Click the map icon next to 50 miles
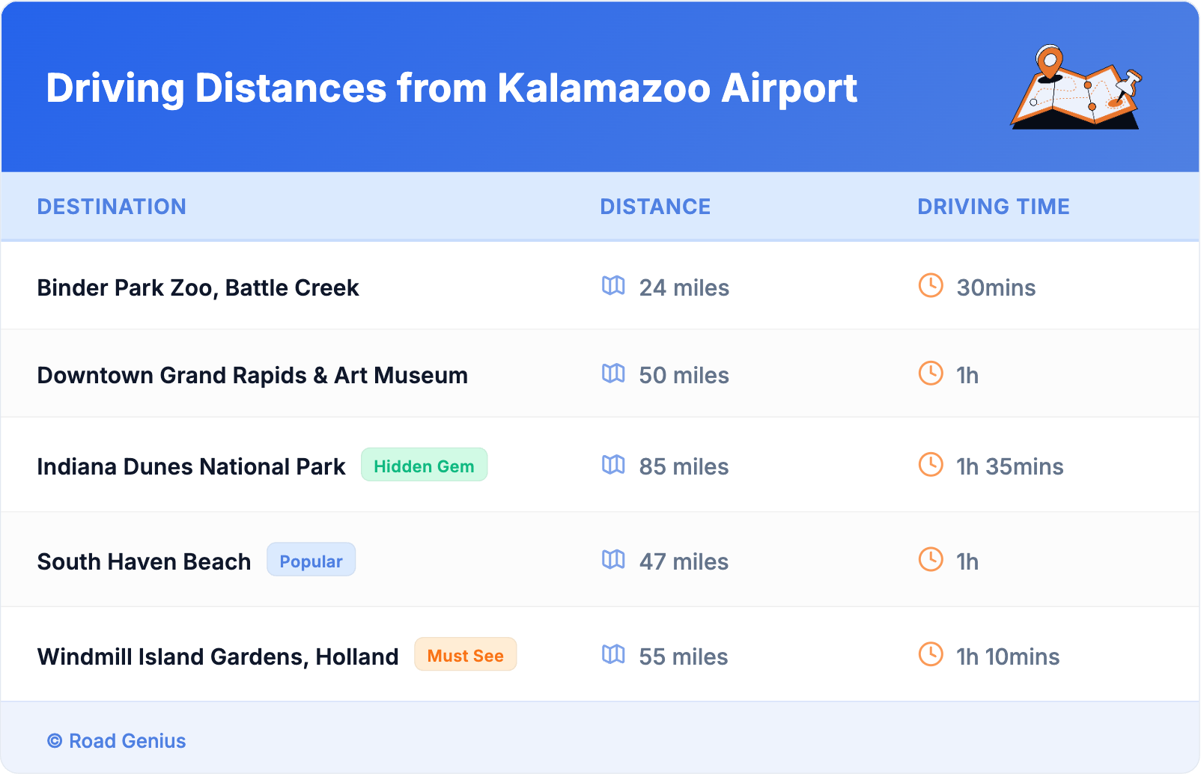The image size is (1201, 774). (614, 374)
